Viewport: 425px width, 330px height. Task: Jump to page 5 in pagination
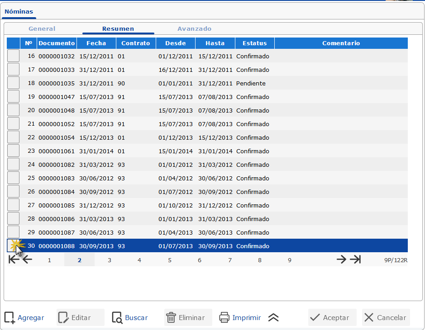coord(170,260)
